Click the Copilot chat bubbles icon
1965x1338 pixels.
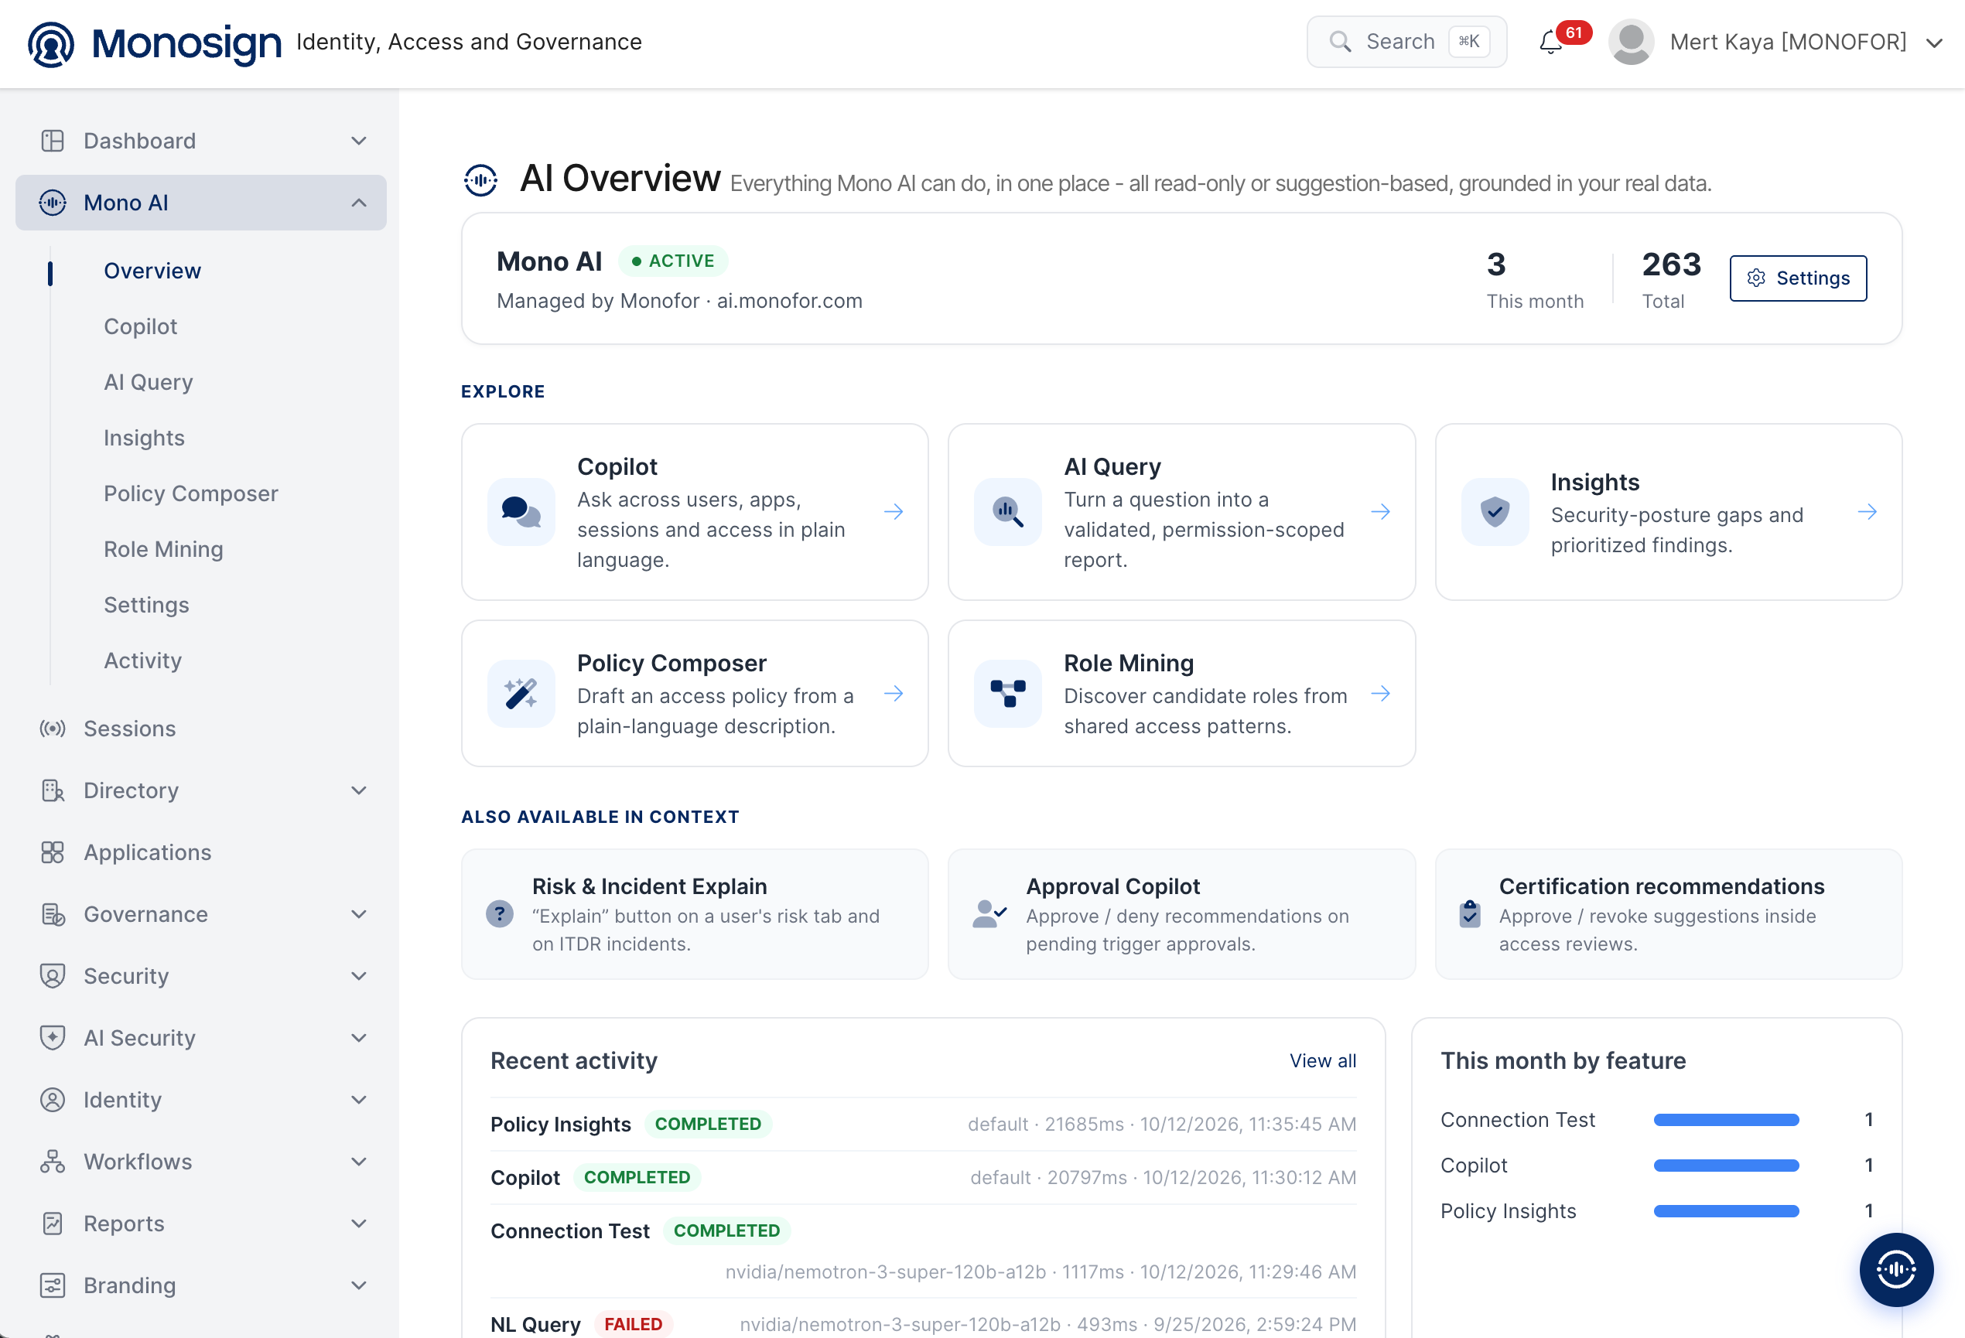(x=521, y=512)
